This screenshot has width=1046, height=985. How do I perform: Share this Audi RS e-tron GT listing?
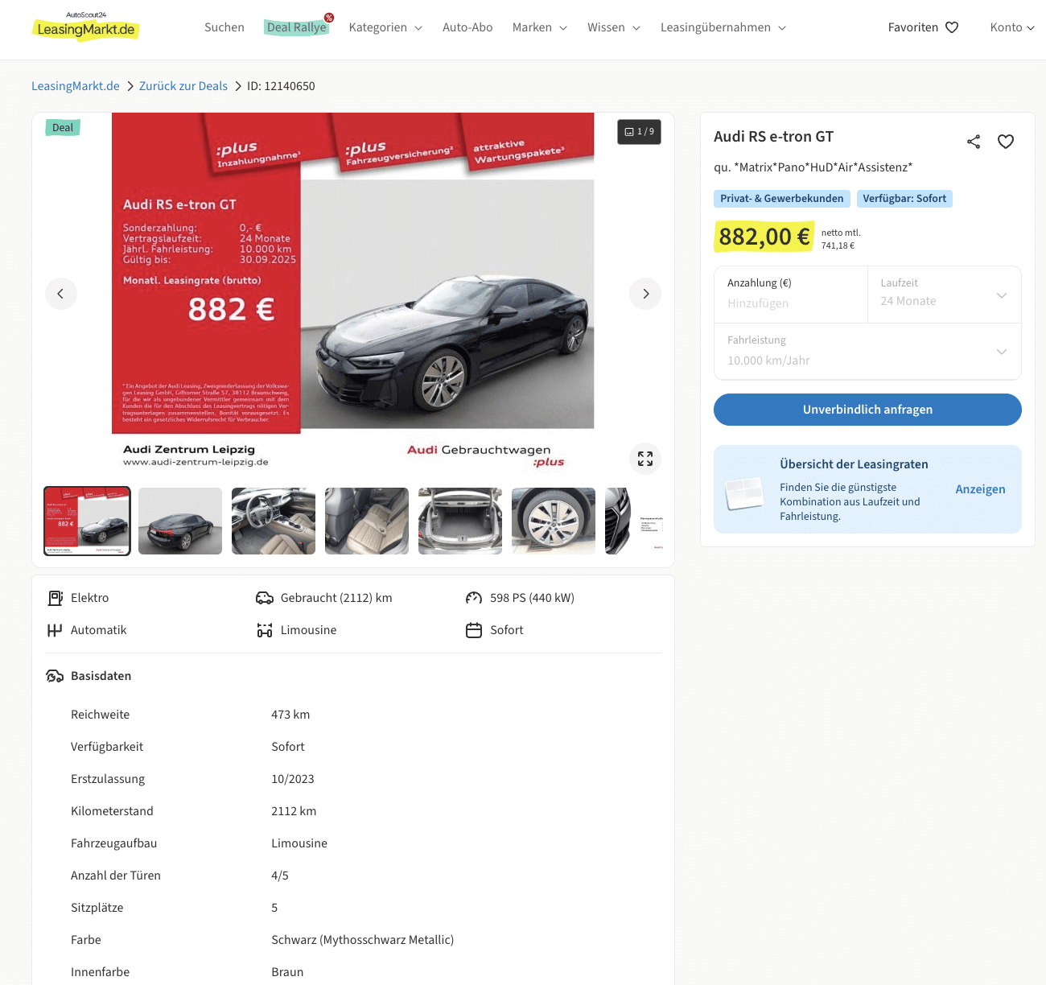(x=974, y=142)
